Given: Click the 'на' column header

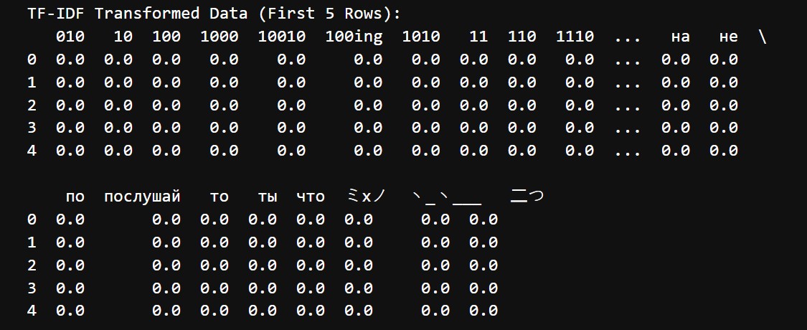Looking at the screenshot, I should pyautogui.click(x=681, y=37).
